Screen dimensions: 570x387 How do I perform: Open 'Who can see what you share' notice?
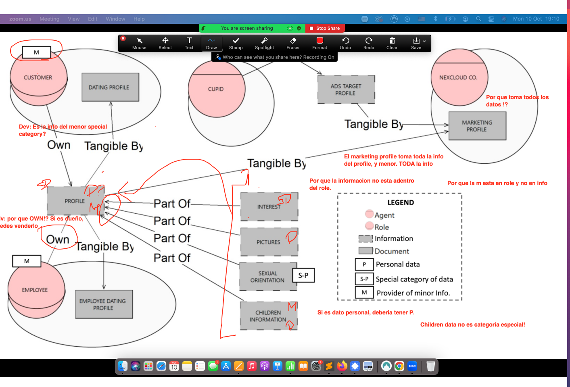(x=275, y=57)
